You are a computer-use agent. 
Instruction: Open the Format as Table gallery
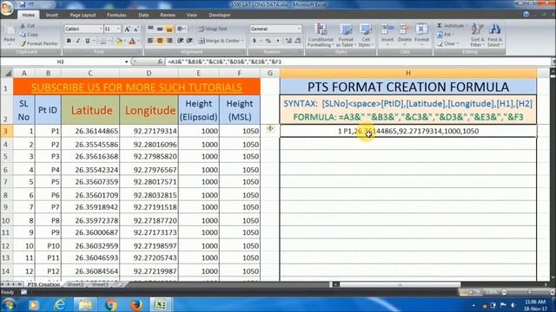[346, 35]
